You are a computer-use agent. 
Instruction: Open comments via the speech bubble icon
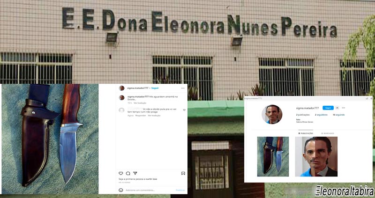128,173
